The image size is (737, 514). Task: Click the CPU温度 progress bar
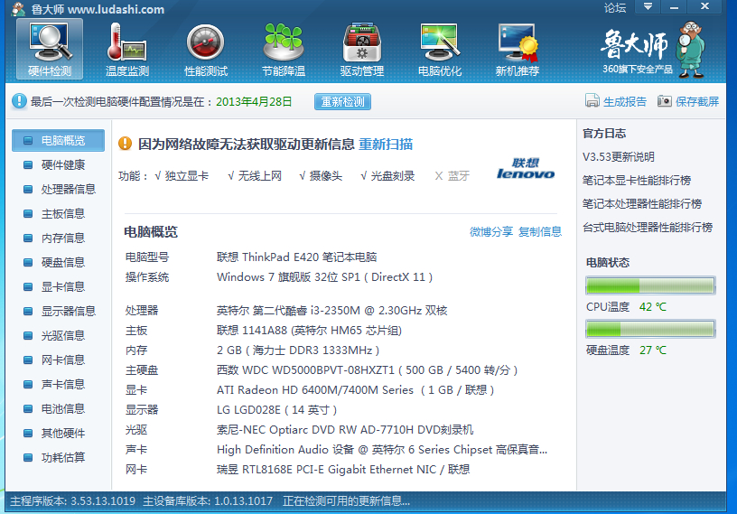tap(650, 285)
